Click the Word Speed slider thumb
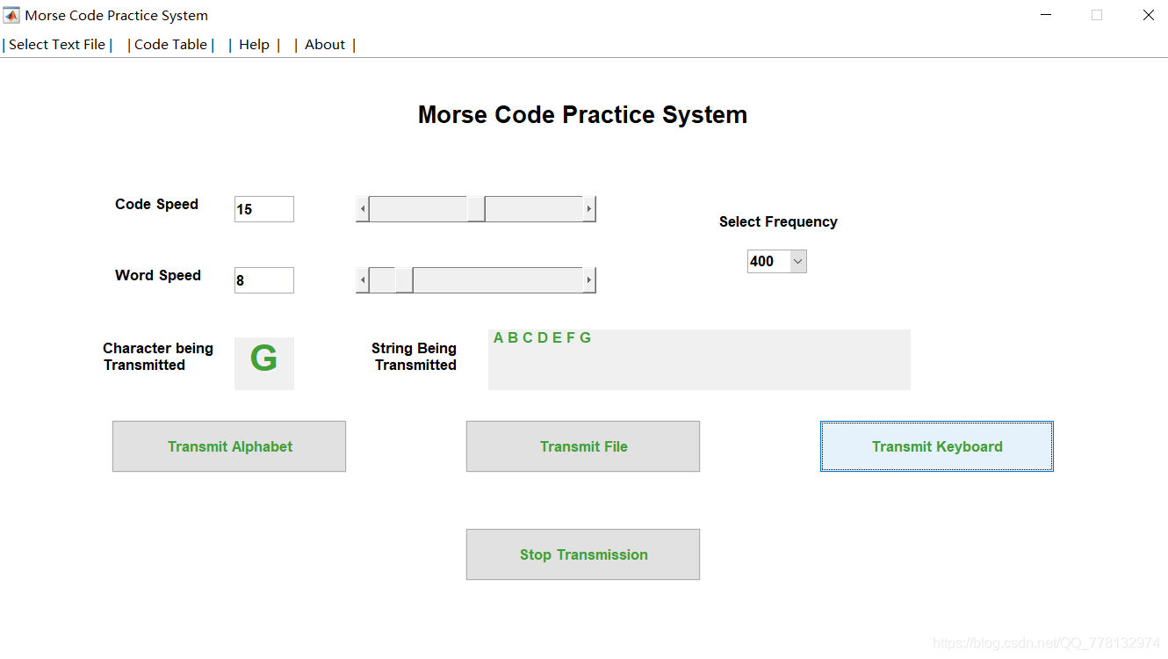Image resolution: width=1168 pixels, height=659 pixels. (x=404, y=280)
